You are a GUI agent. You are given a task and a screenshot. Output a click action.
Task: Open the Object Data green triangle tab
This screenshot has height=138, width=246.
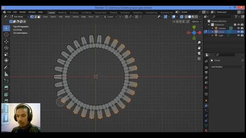[x=206, y=126]
